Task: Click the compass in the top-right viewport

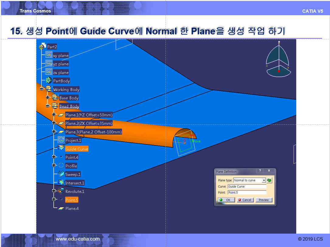Action: (279, 59)
